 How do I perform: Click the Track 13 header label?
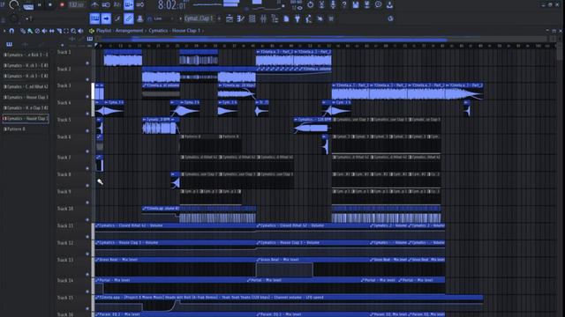coord(65,260)
